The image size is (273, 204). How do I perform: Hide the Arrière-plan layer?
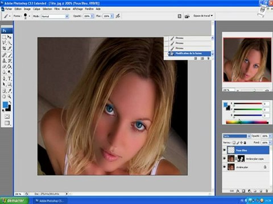(225, 167)
